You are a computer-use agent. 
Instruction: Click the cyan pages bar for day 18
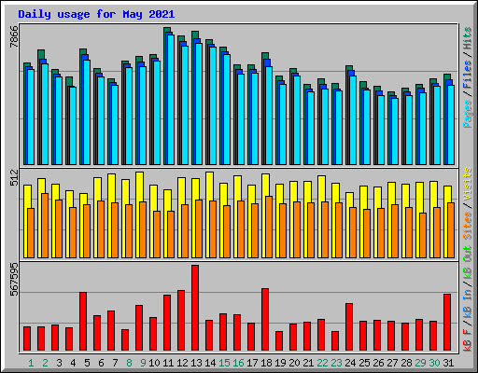[269, 116]
